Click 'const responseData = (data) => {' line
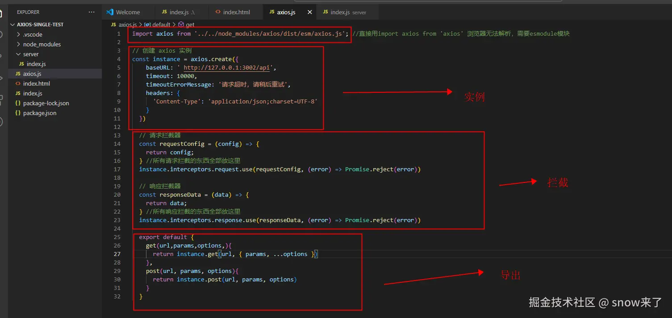The height and width of the screenshot is (318, 672). coord(194,195)
